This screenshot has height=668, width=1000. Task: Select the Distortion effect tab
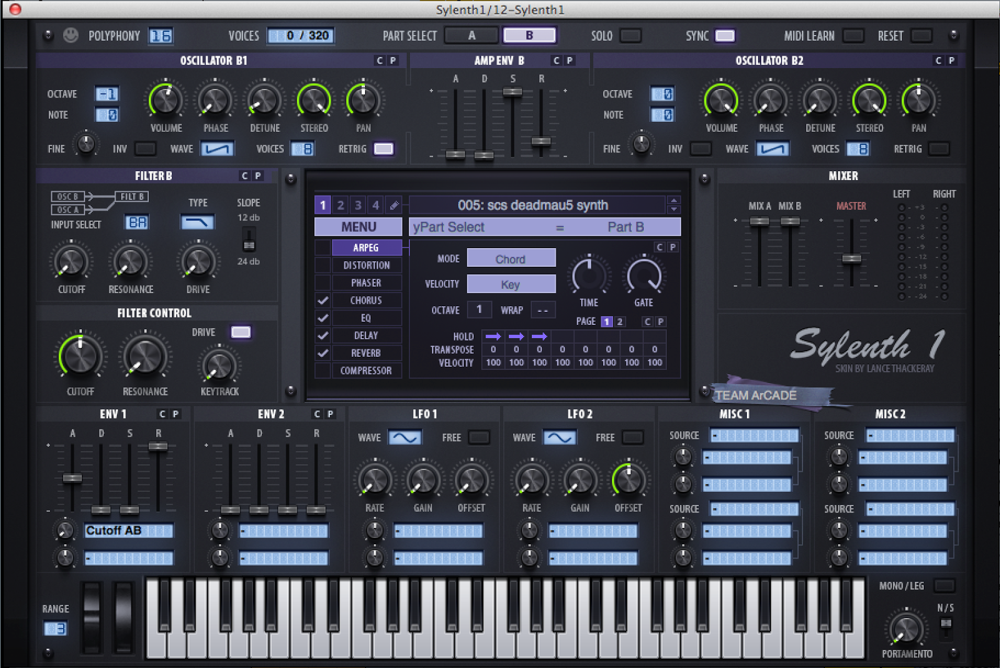(x=366, y=266)
